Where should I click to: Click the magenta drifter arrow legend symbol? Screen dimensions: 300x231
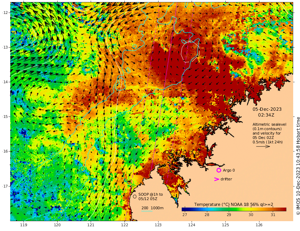[x=216, y=179]
